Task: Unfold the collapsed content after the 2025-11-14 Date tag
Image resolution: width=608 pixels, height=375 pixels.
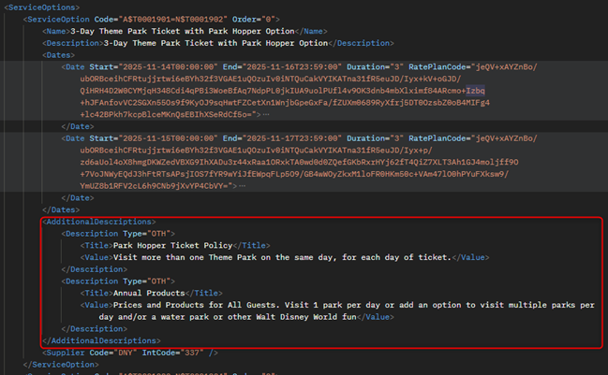Action: click(x=266, y=114)
